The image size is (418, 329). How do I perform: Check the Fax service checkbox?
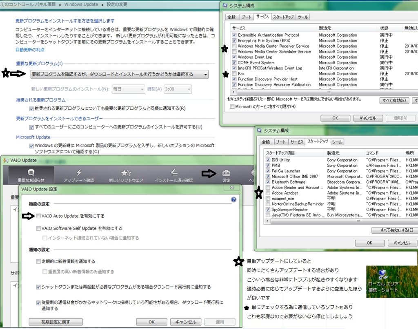click(x=234, y=74)
